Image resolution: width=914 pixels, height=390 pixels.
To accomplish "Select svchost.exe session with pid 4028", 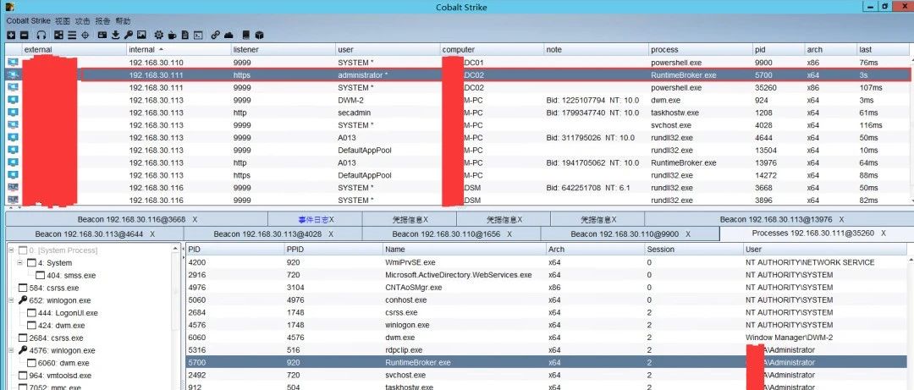I will point(458,125).
